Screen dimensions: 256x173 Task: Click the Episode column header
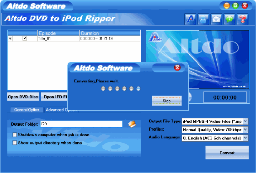click(x=59, y=33)
